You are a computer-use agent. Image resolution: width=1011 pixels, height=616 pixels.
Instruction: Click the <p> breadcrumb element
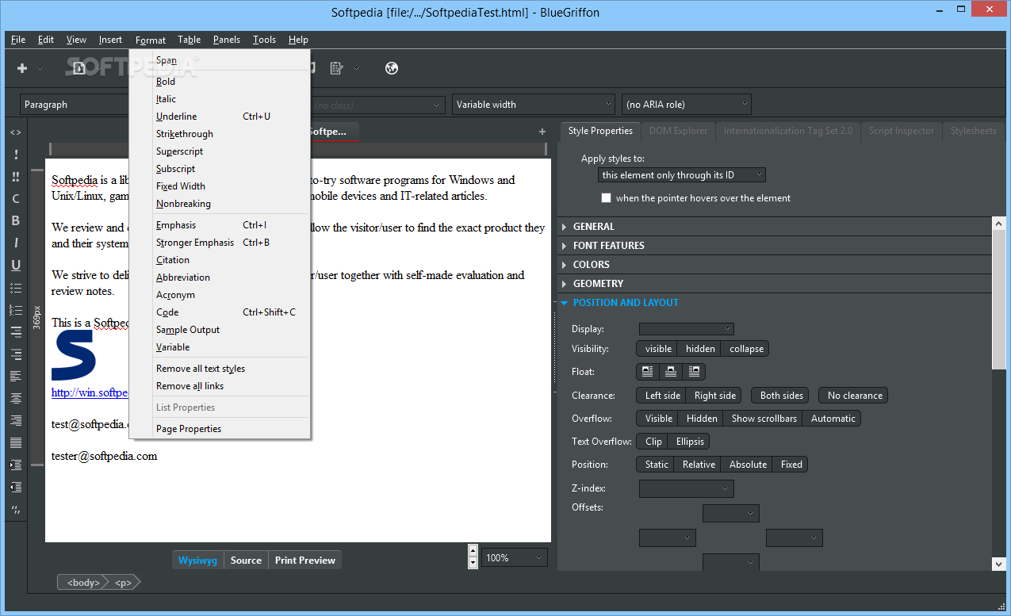123,583
